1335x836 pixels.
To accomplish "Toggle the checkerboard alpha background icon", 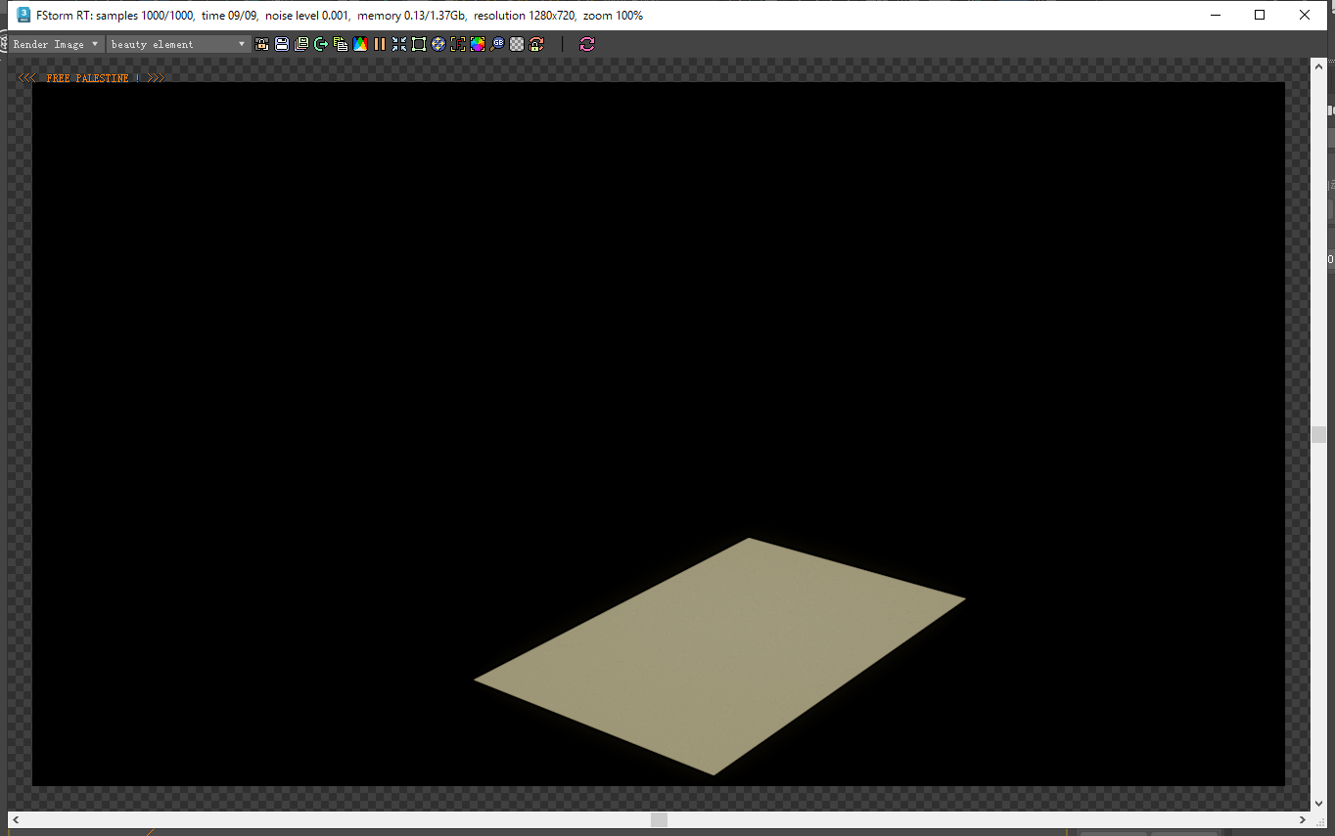I will (517, 44).
